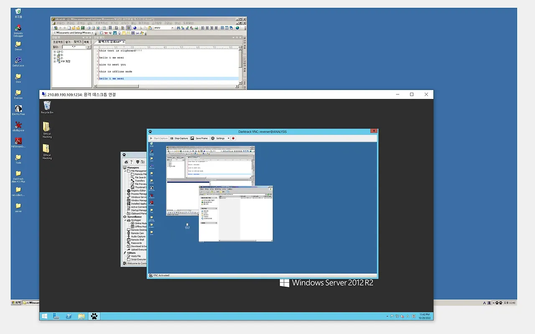Open Settings in the Darktrack VNC toolbar
Image resolution: width=535 pixels, height=334 pixels.
[218, 138]
